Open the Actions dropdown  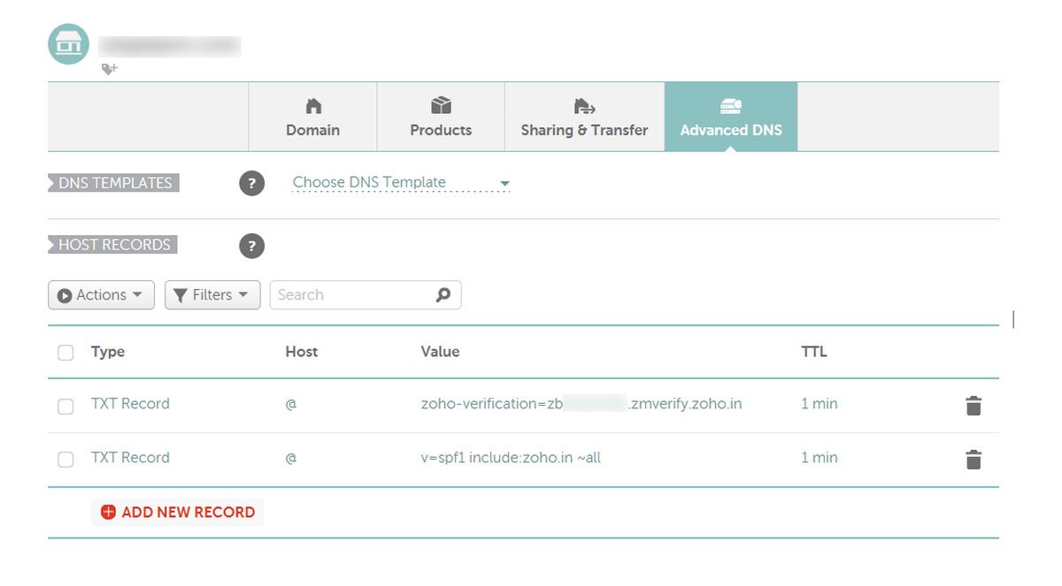pos(100,294)
